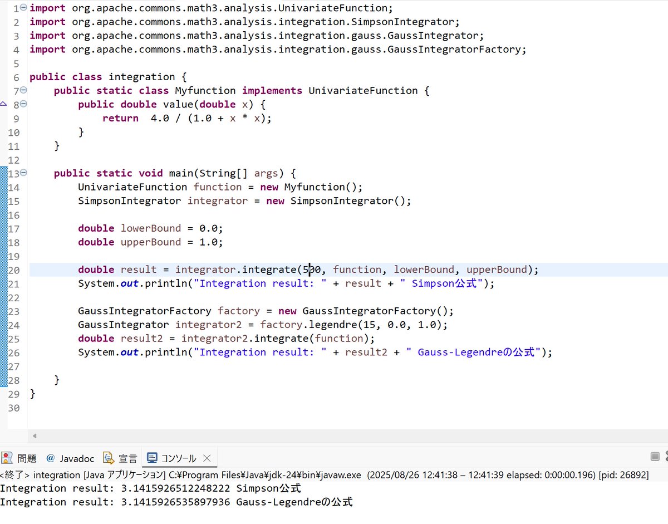Click line number 12 in the gutter
Image resolution: width=668 pixels, height=524 pixels.
tap(14, 160)
